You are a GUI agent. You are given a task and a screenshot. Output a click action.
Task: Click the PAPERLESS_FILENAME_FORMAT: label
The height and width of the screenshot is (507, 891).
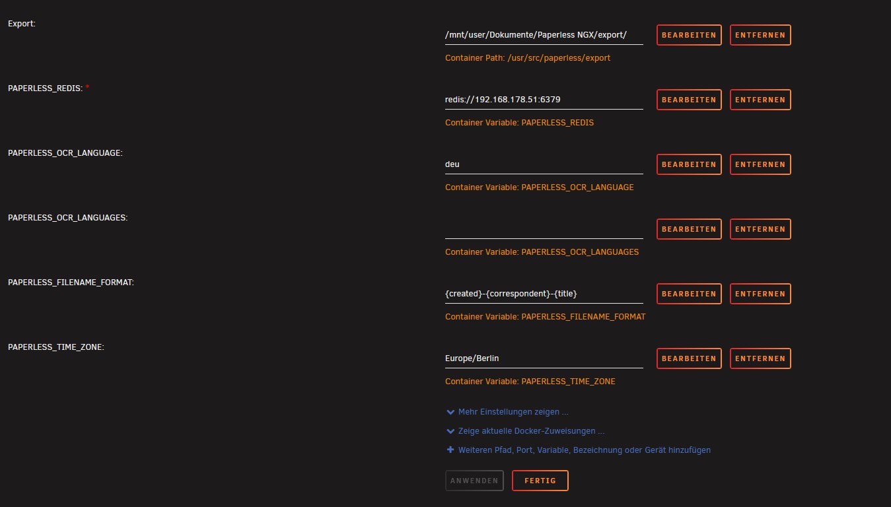pos(71,283)
